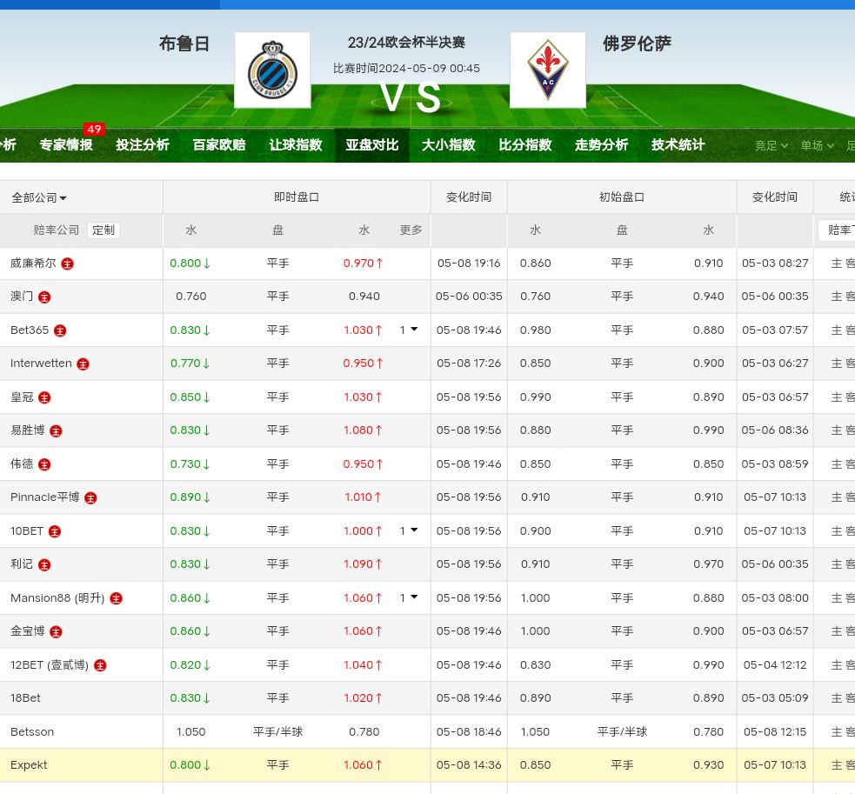Select the Expekt company row
This screenshot has width=855, height=794.
[29, 765]
